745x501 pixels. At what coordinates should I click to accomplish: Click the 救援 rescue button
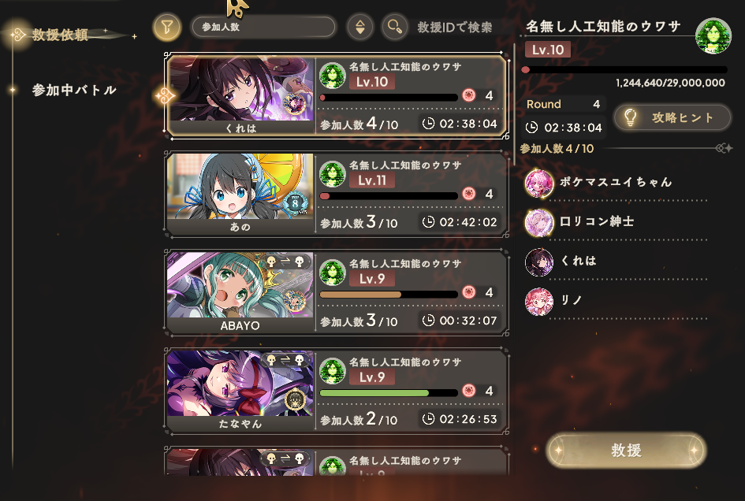point(626,450)
